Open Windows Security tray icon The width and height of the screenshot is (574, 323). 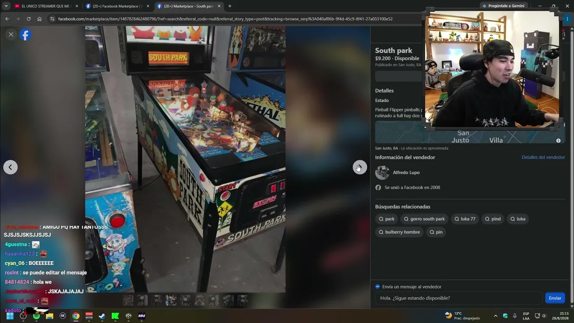[505, 316]
